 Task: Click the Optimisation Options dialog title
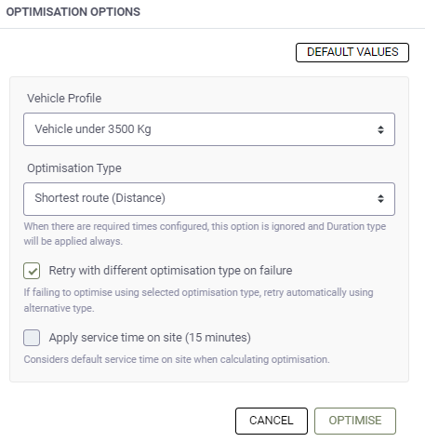73,12
